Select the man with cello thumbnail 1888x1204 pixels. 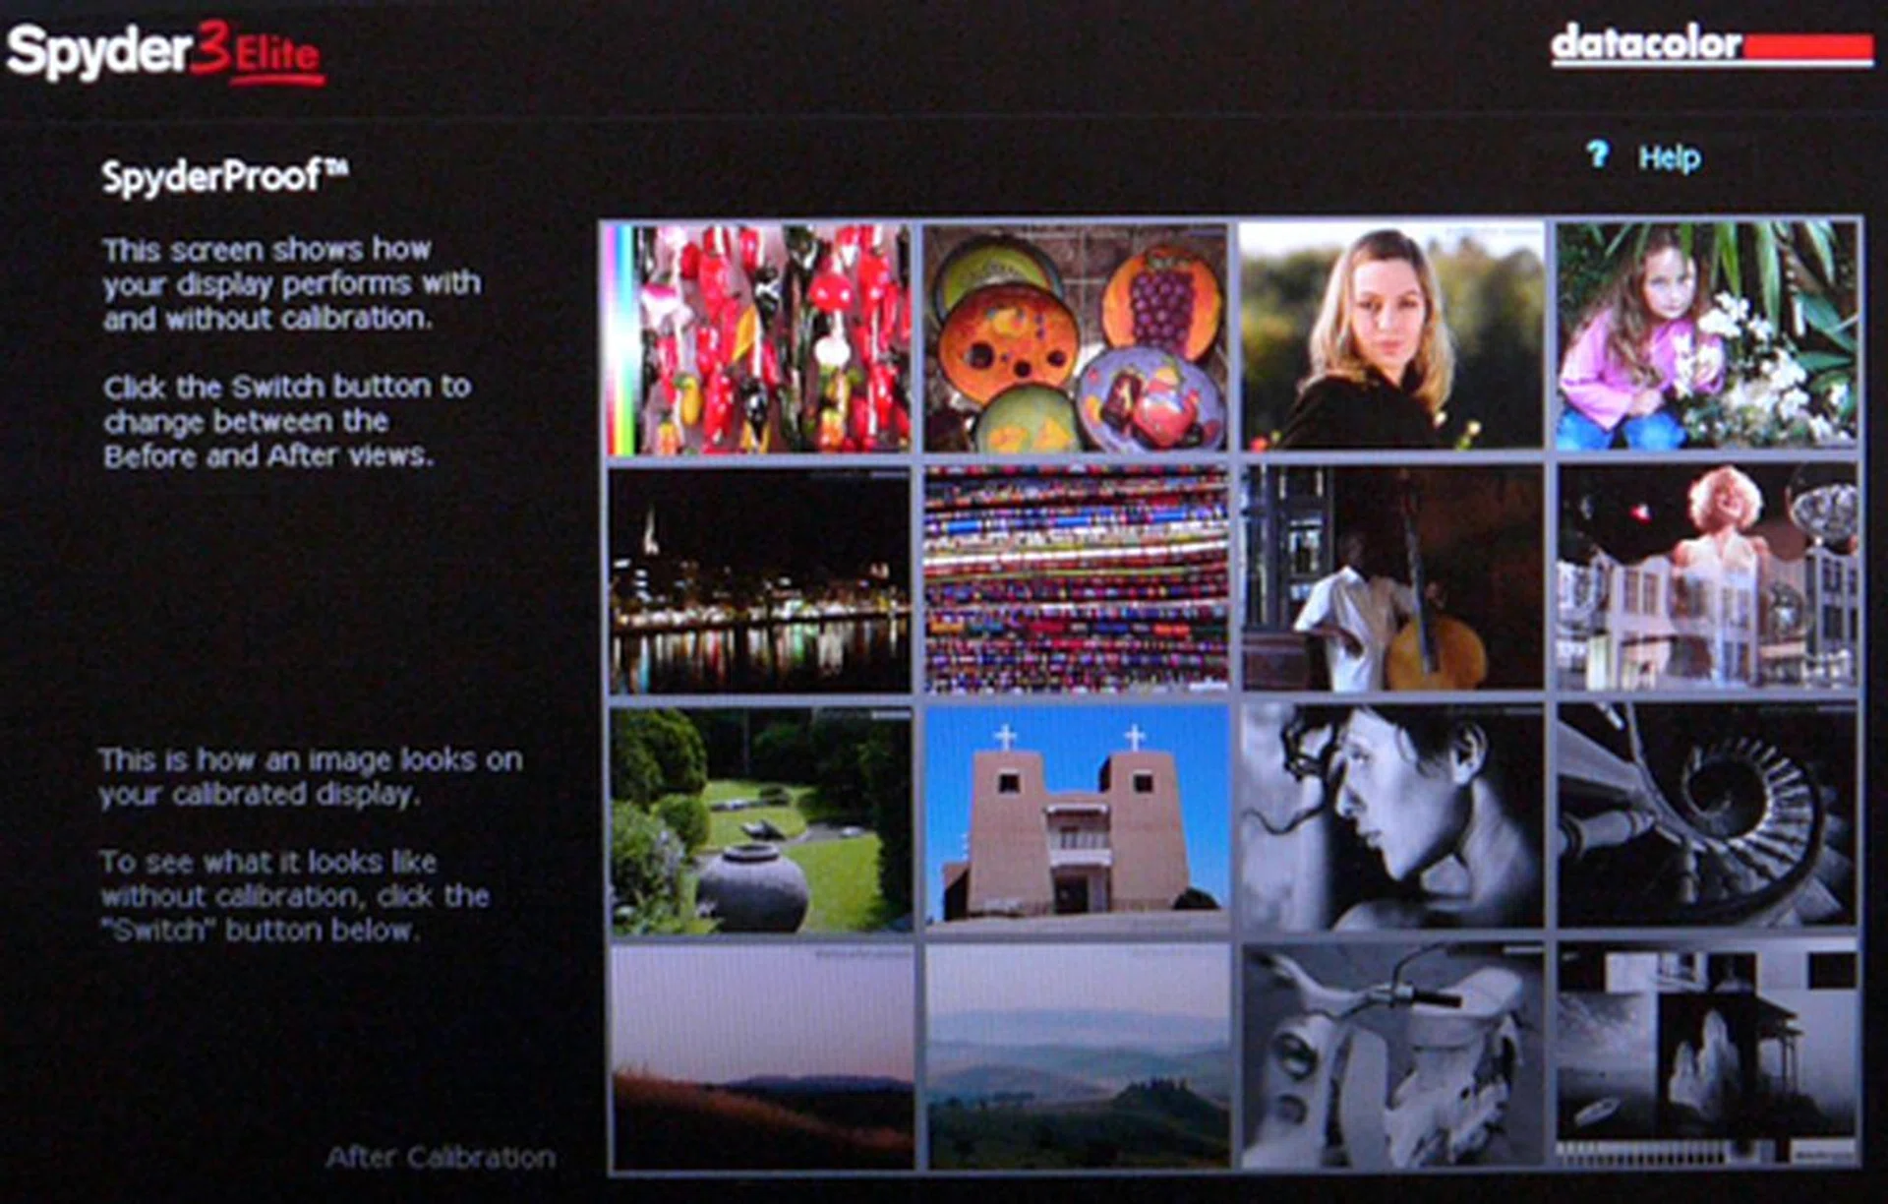tap(1390, 580)
